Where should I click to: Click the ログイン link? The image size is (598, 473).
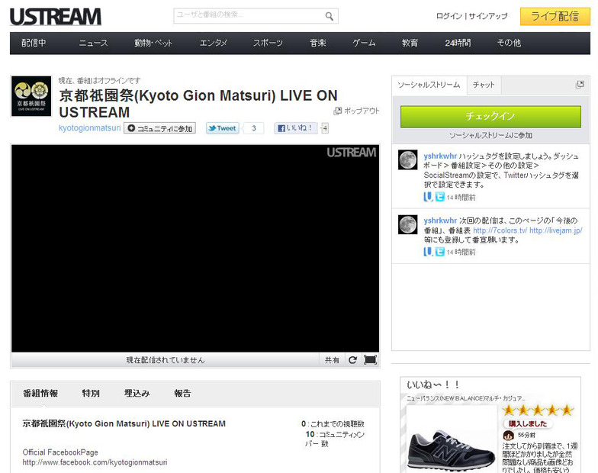[448, 16]
